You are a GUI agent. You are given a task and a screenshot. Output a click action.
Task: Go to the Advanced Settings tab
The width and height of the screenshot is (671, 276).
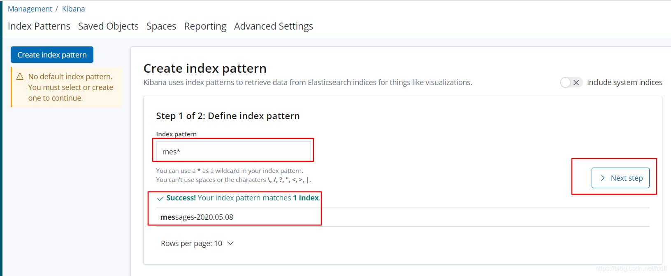point(274,26)
